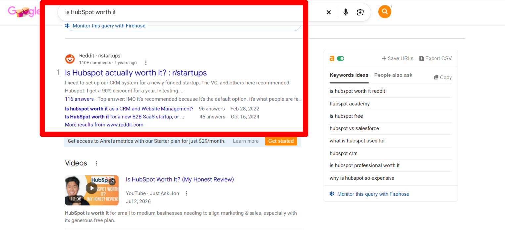Open search by image camera icon

pyautogui.click(x=360, y=12)
